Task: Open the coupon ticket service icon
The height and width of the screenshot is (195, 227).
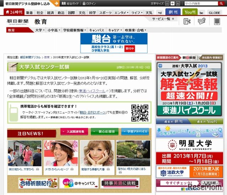Action: coord(202,21)
